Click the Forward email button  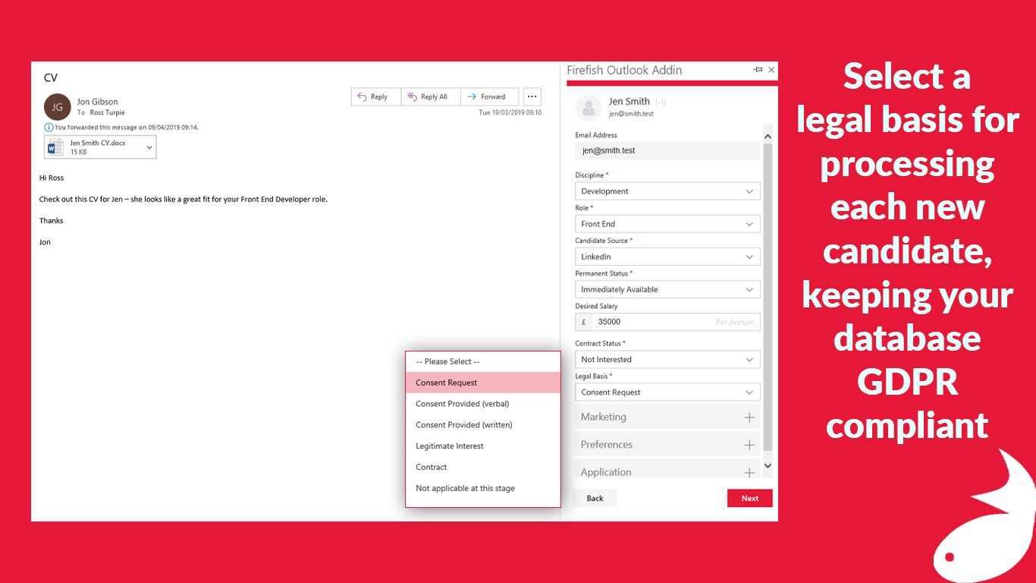coord(489,96)
